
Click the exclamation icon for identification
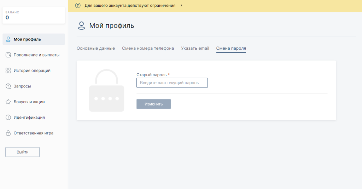point(8,117)
